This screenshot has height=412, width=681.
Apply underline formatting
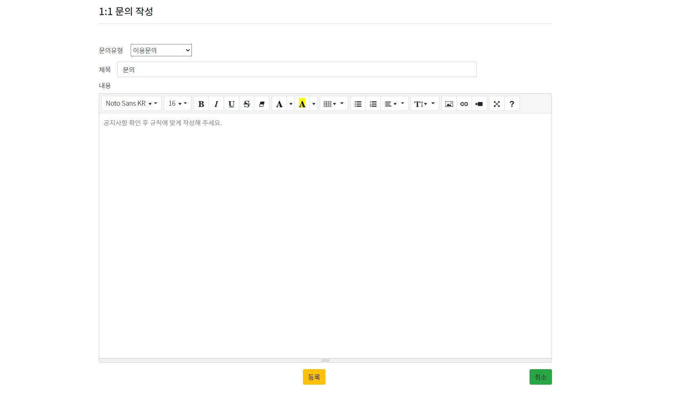tap(231, 104)
